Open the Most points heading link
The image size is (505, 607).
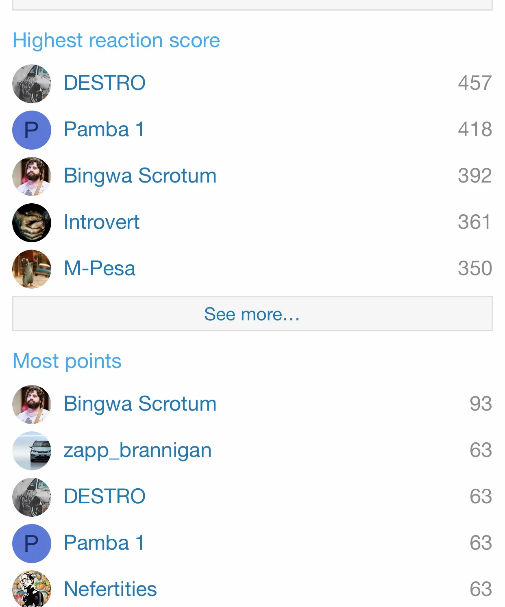67,361
